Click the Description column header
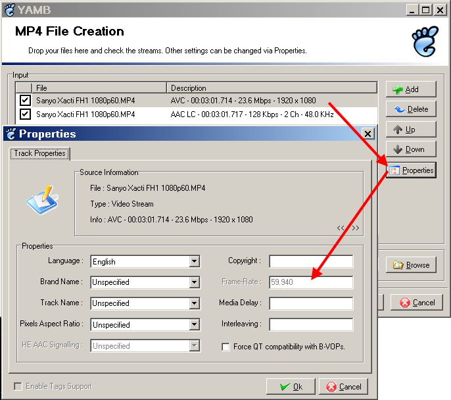451x400 pixels. click(x=272, y=87)
